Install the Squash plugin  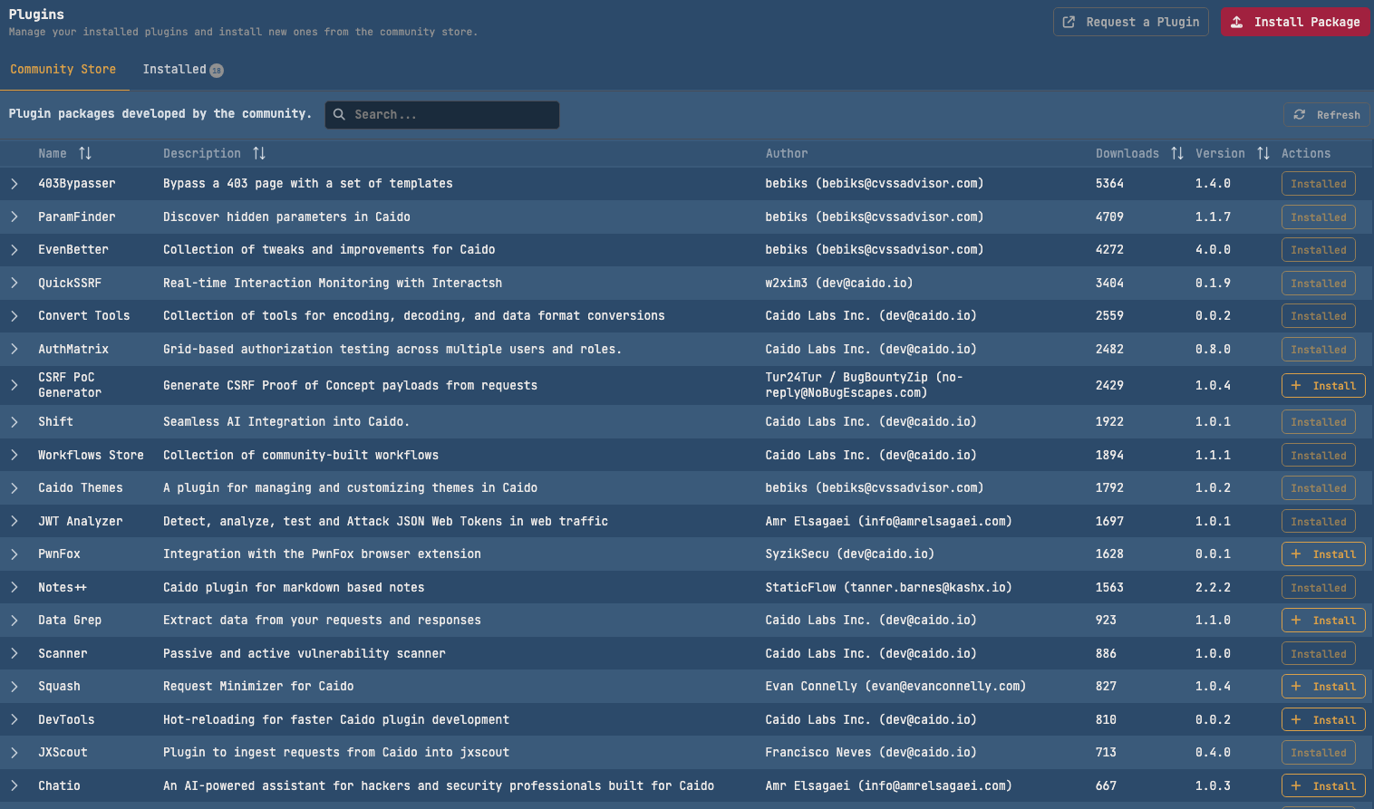[1323, 686]
